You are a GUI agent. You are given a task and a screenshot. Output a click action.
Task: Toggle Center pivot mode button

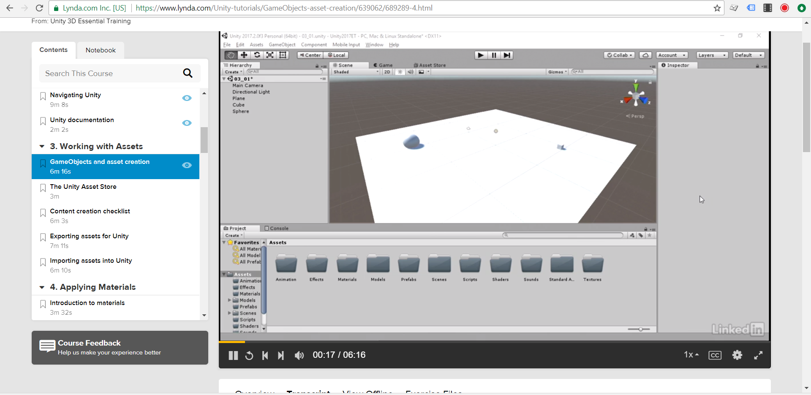(x=310, y=55)
